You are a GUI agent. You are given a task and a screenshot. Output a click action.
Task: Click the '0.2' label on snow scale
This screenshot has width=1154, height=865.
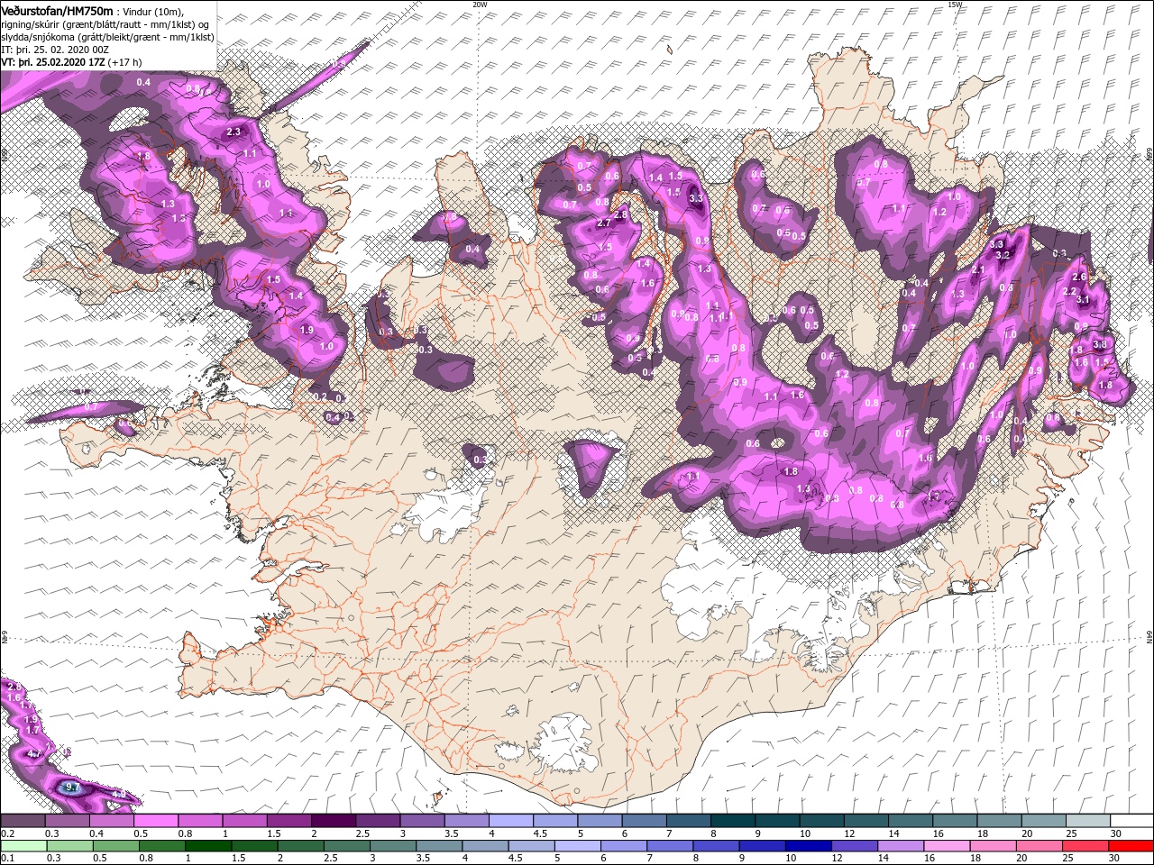point(6,833)
